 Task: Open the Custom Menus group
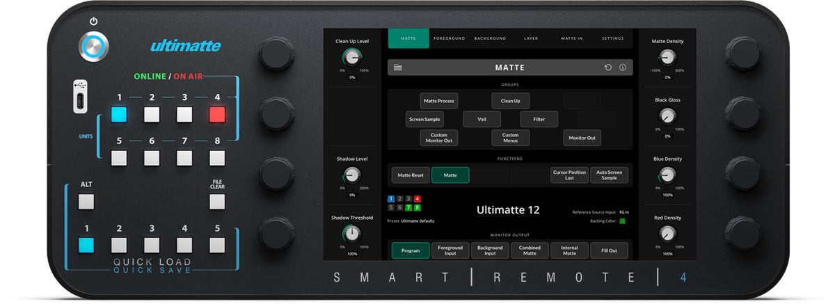(511, 138)
